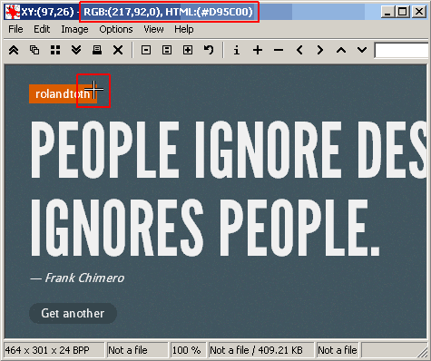Viewport: 431px width, 361px height.
Task: Maximize the image viewer window
Action: coord(403,12)
